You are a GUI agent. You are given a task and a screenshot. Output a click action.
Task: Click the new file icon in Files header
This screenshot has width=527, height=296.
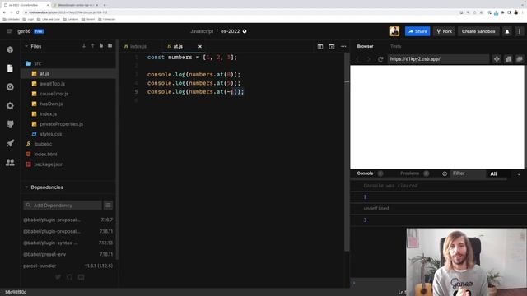coord(101,46)
